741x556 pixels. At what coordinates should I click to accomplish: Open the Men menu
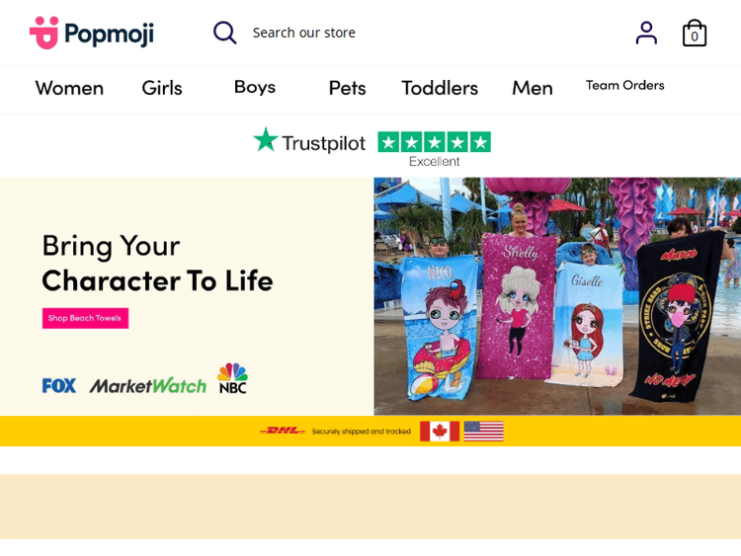533,88
